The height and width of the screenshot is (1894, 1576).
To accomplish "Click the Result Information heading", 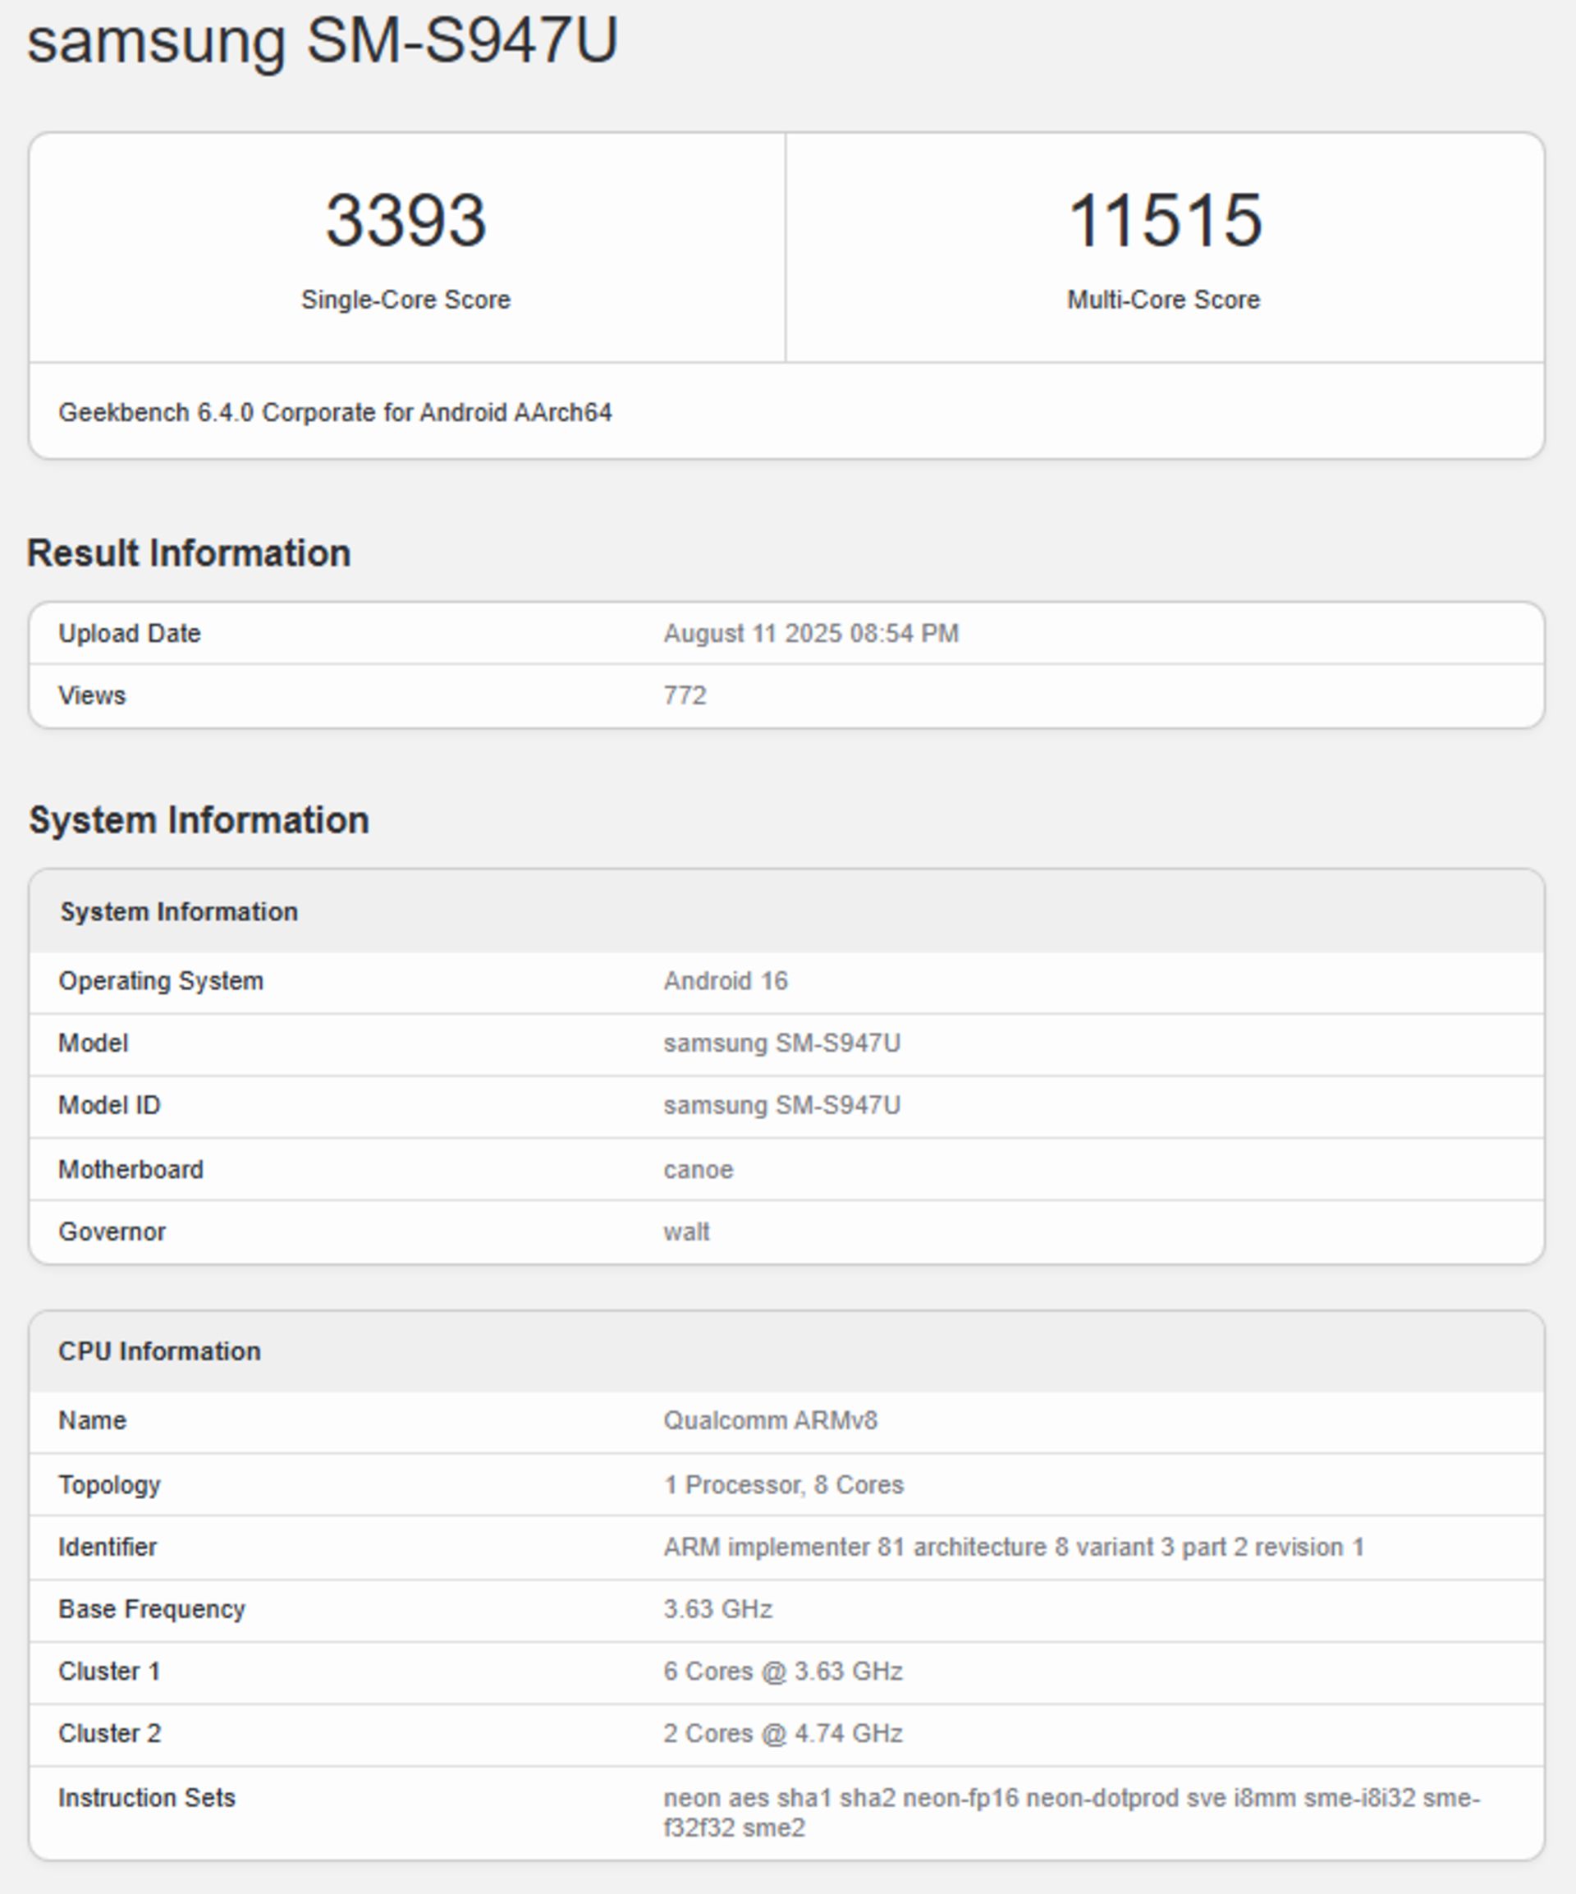I will [x=189, y=553].
